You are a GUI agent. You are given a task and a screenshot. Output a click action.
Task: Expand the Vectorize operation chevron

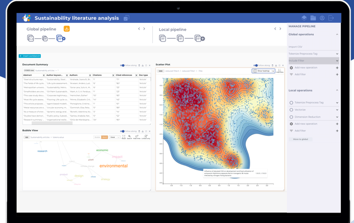337,110
